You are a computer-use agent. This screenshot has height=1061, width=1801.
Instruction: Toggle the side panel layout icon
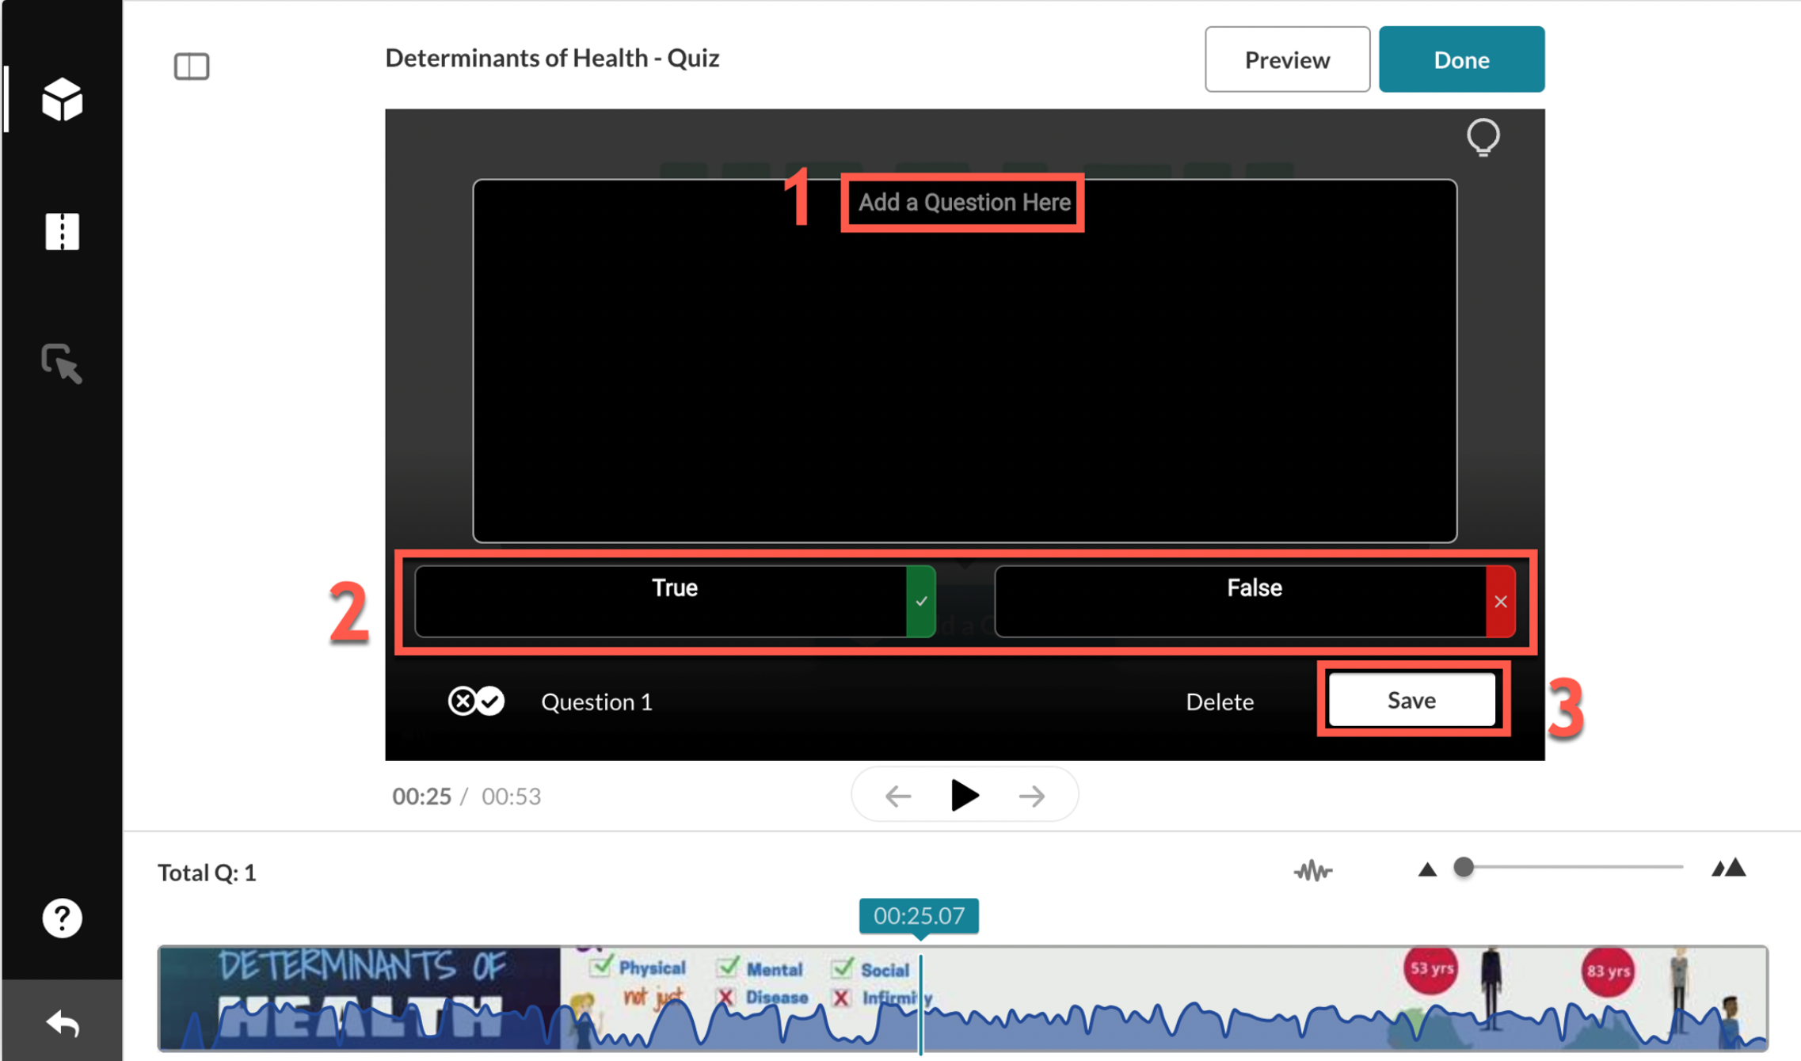[x=192, y=67]
